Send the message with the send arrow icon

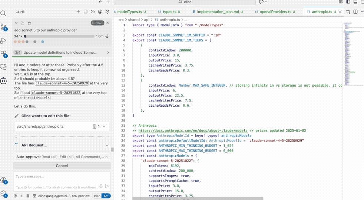click(x=107, y=186)
